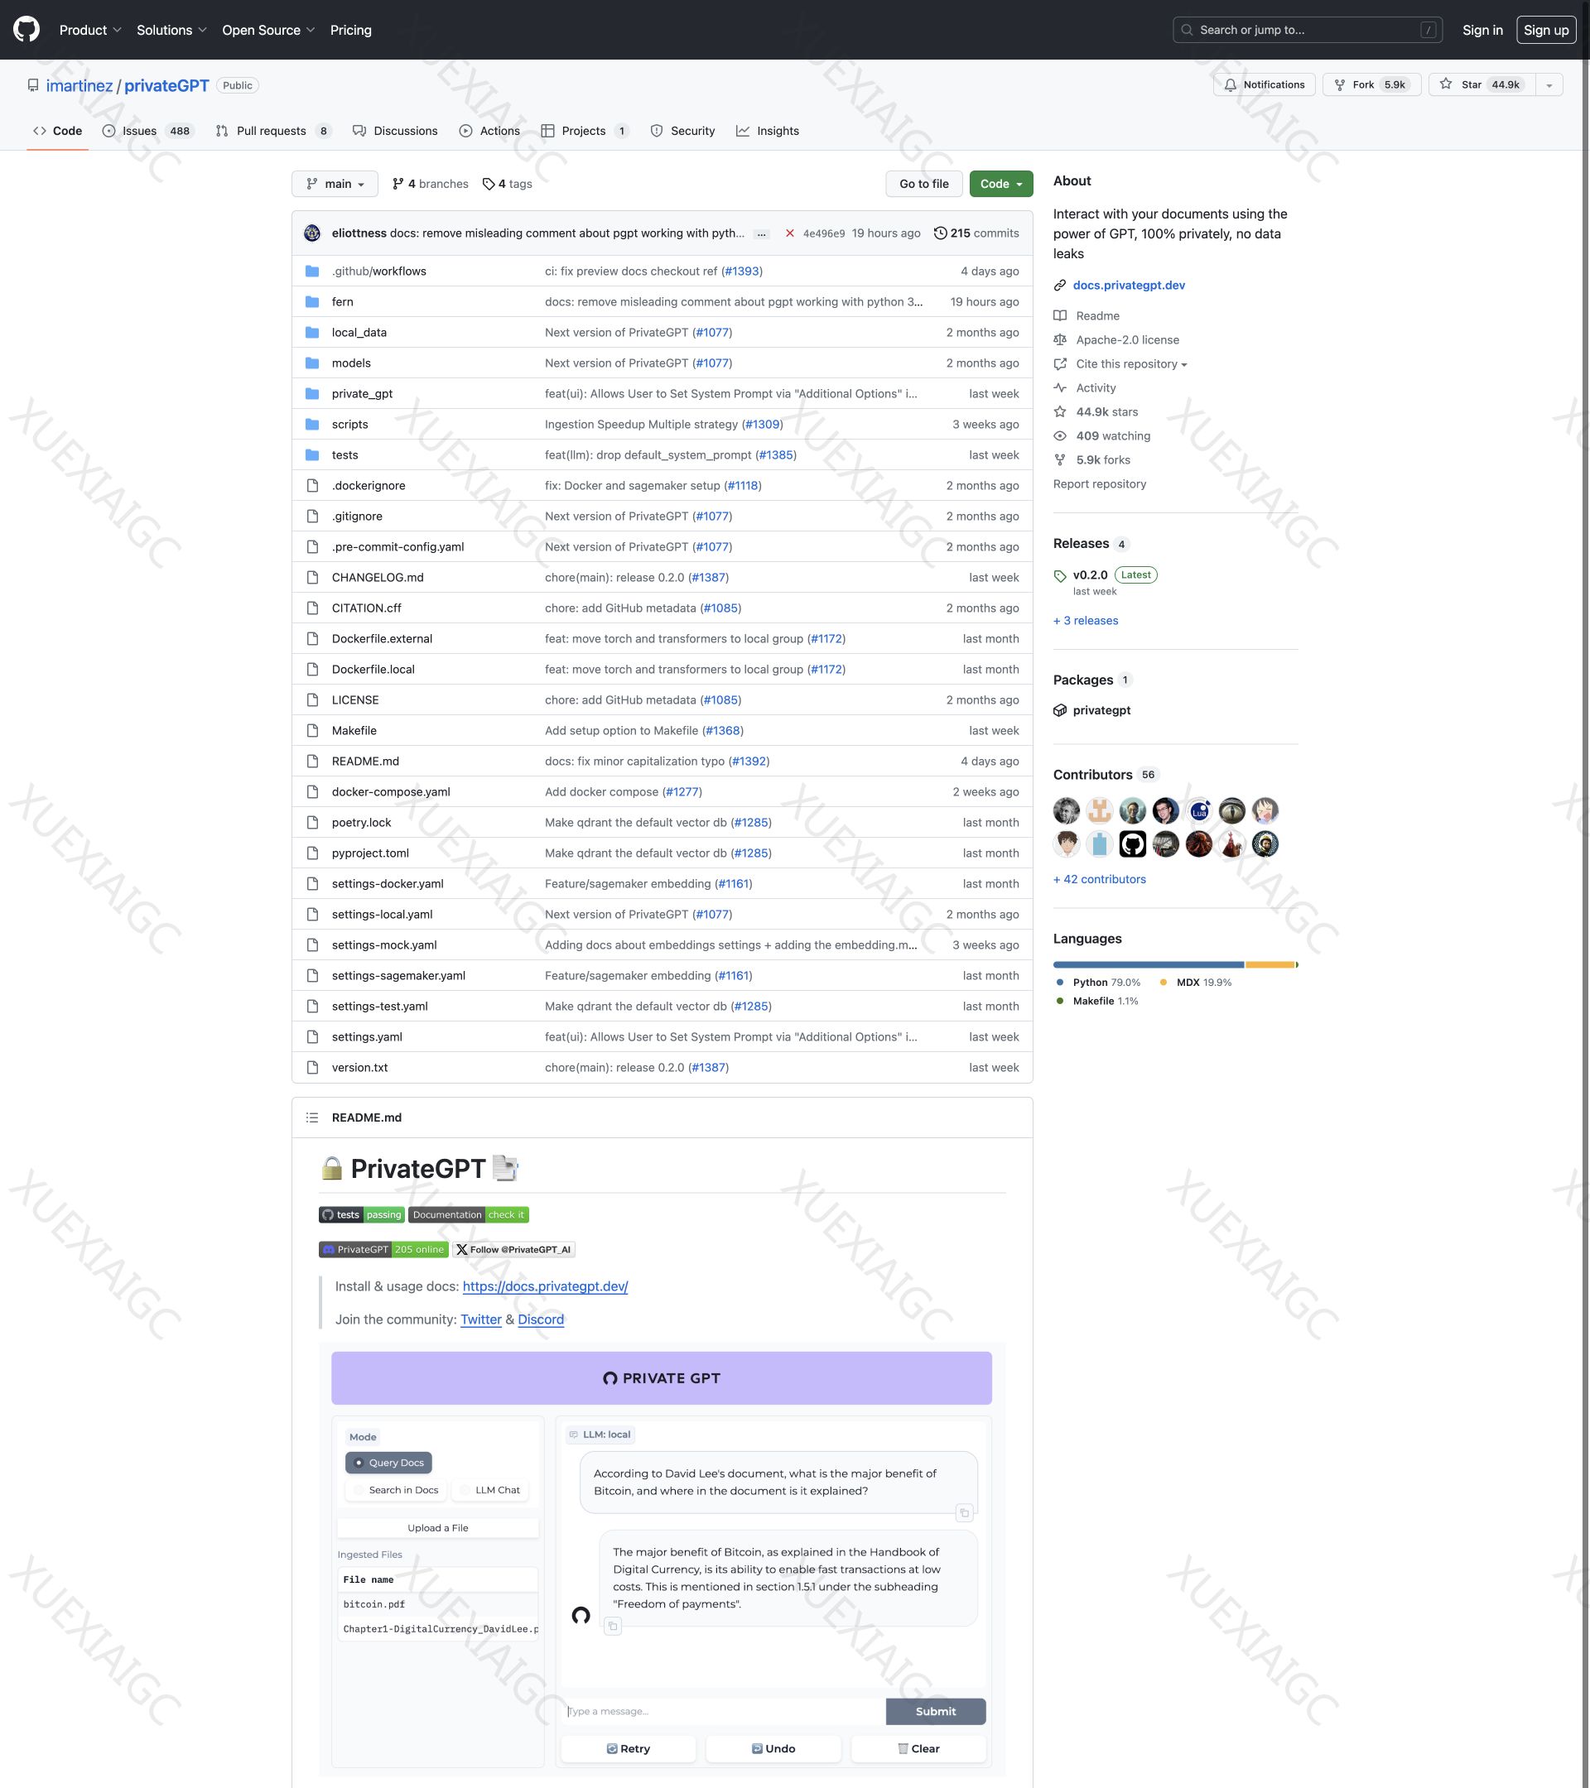This screenshot has height=1788, width=1590.
Task: Click the GitHub Octocat logo
Action: [26, 30]
